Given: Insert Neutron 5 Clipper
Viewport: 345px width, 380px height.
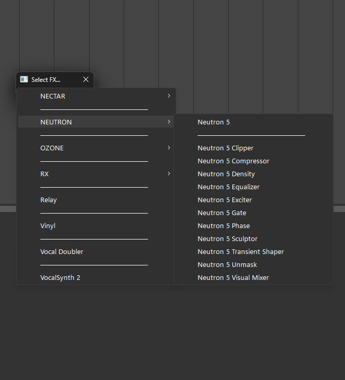Looking at the screenshot, I should tap(225, 148).
